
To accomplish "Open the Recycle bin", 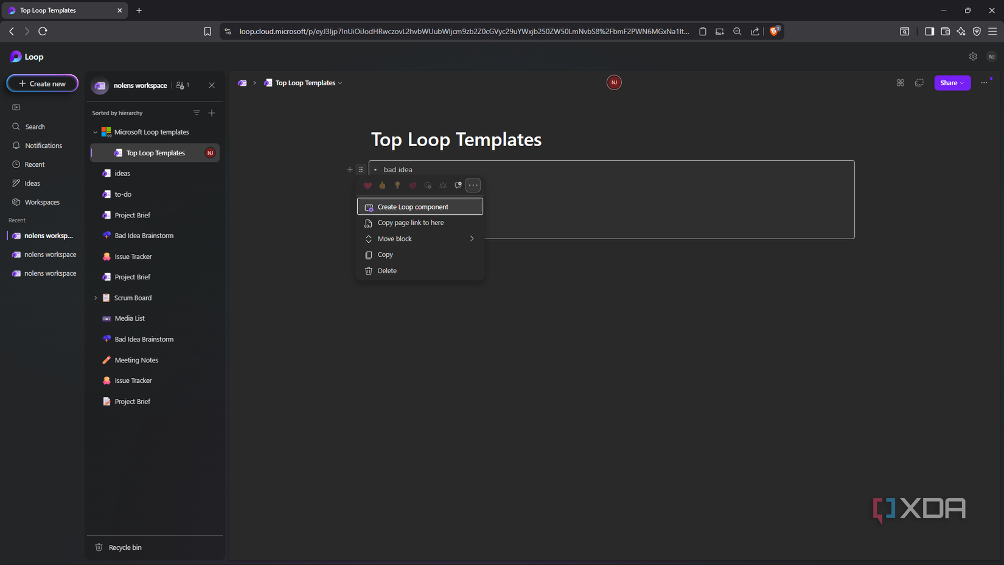I will [125, 547].
